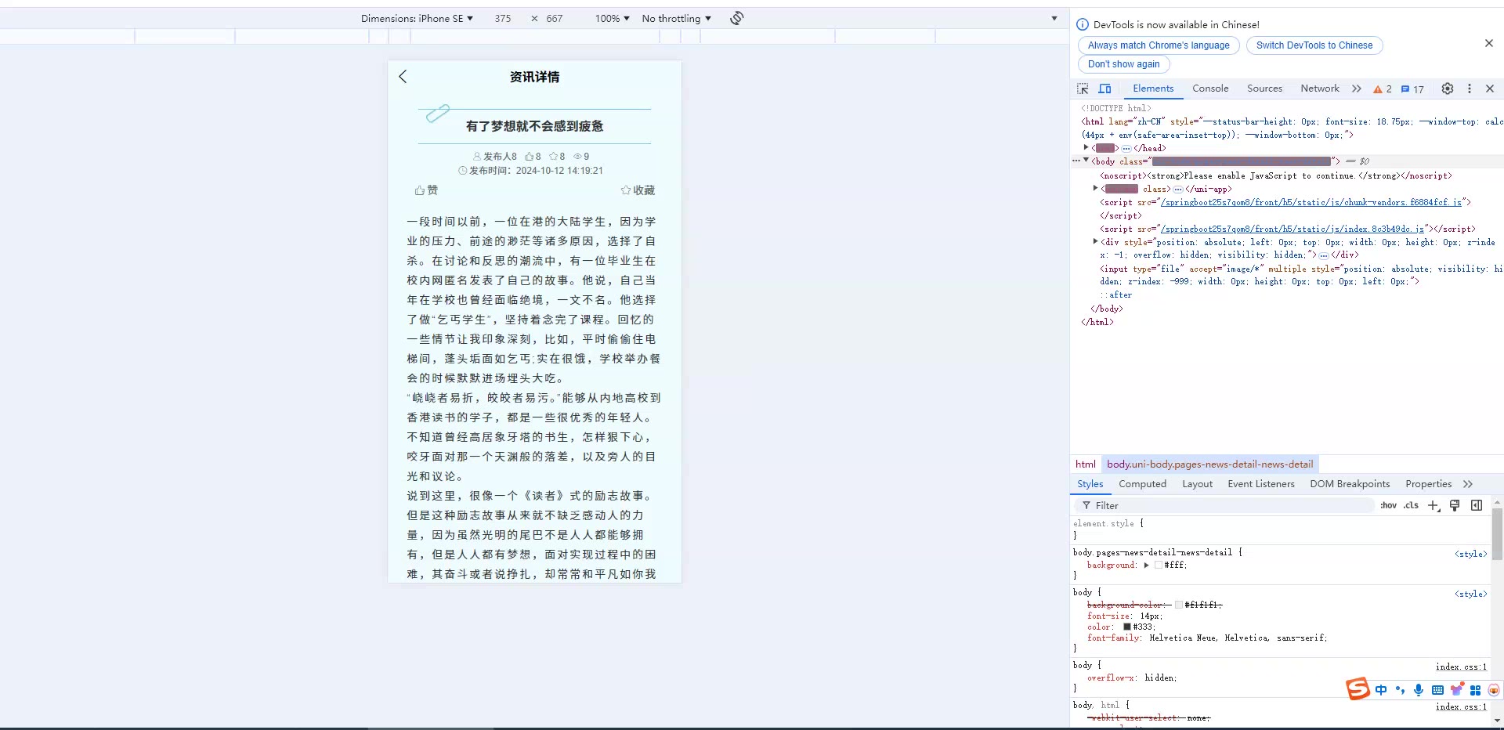Image resolution: width=1504 pixels, height=730 pixels.
Task: Open DevTools settings gear
Action: 1448,89
